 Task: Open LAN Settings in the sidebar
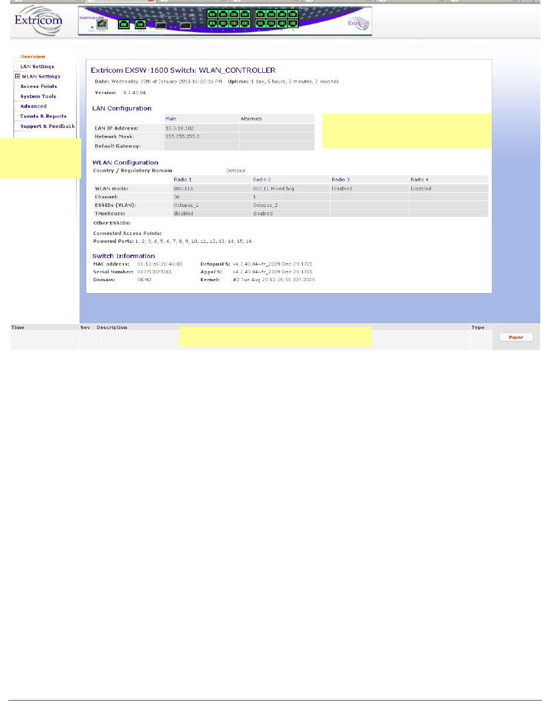[x=37, y=66]
